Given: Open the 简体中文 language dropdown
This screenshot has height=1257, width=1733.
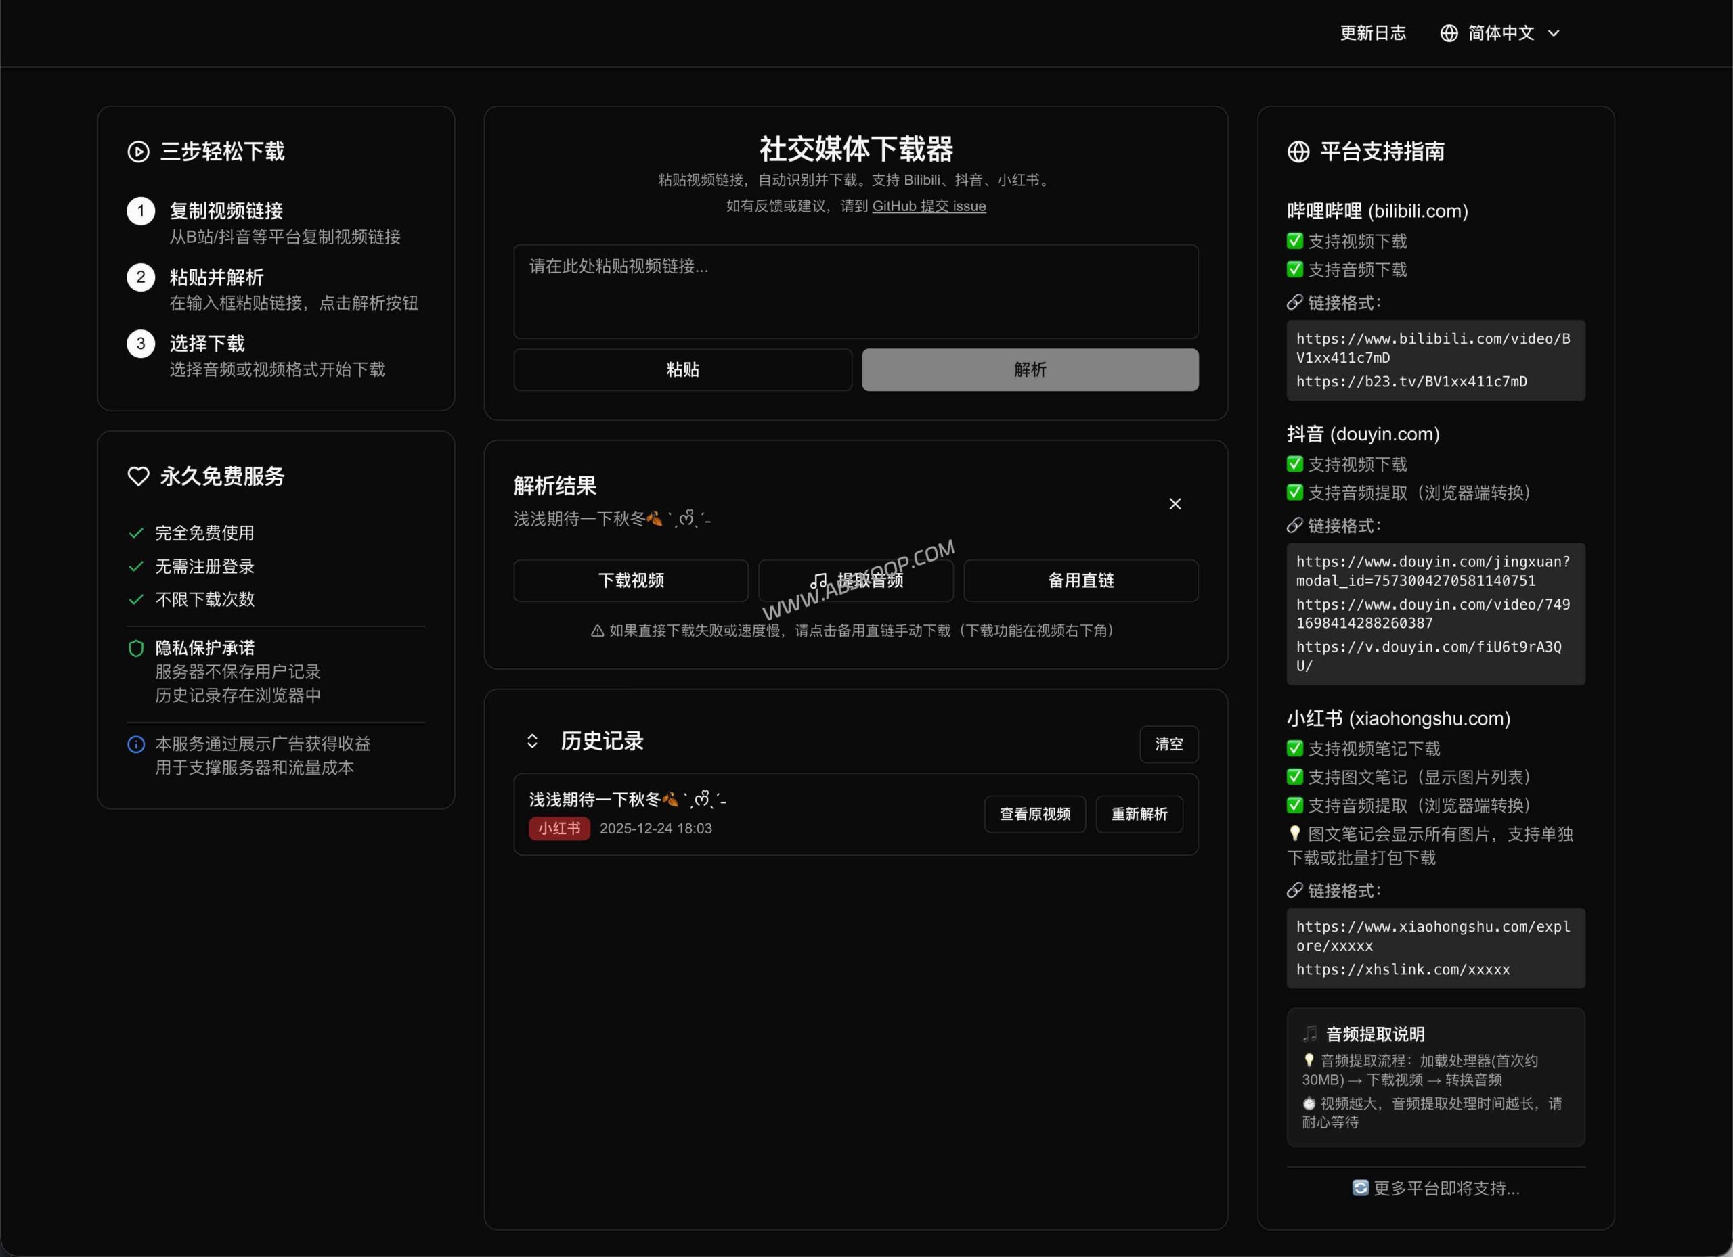Looking at the screenshot, I should click(1499, 33).
